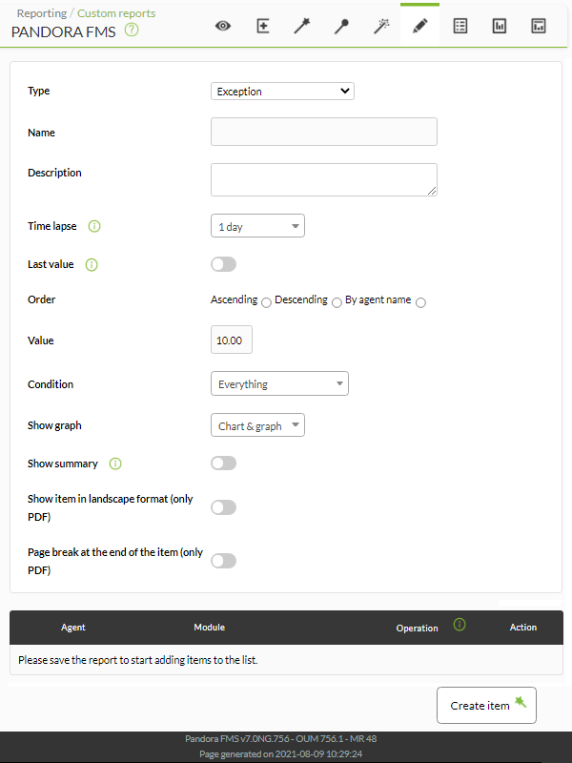Toggle the Last value switch

(x=224, y=264)
